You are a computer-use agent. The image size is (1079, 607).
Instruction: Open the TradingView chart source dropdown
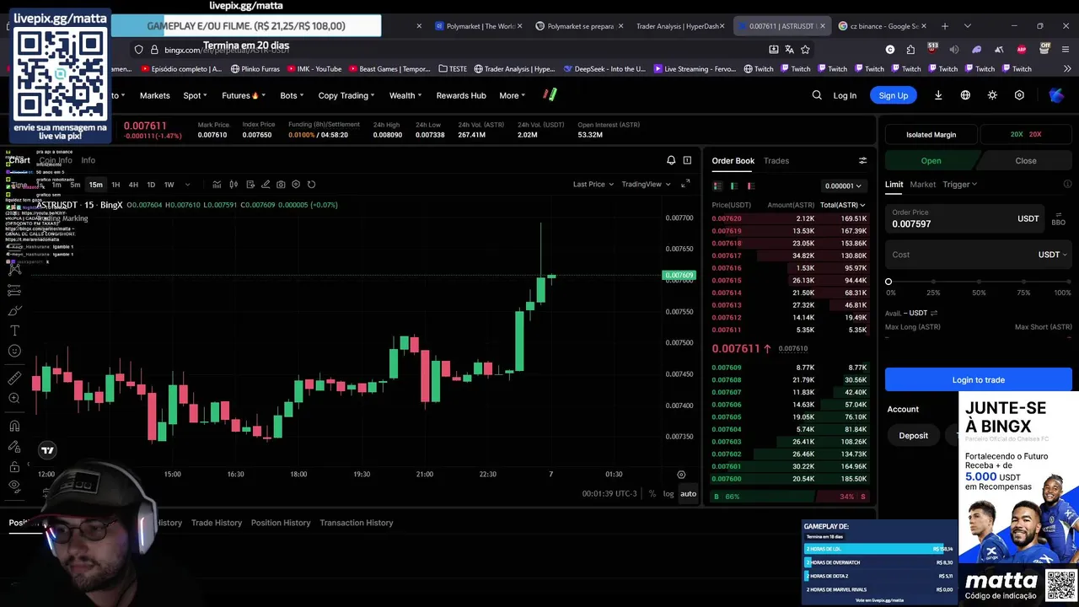(x=646, y=184)
